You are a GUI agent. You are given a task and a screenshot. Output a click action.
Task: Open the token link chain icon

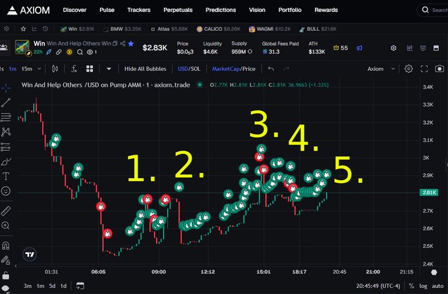[x=59, y=52]
